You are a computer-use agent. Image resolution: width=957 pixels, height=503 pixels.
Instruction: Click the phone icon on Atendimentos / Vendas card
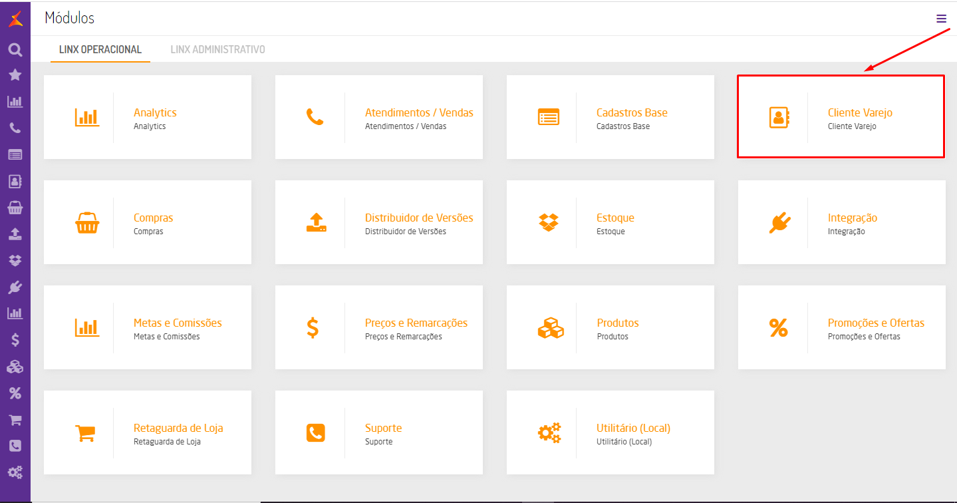click(x=315, y=117)
